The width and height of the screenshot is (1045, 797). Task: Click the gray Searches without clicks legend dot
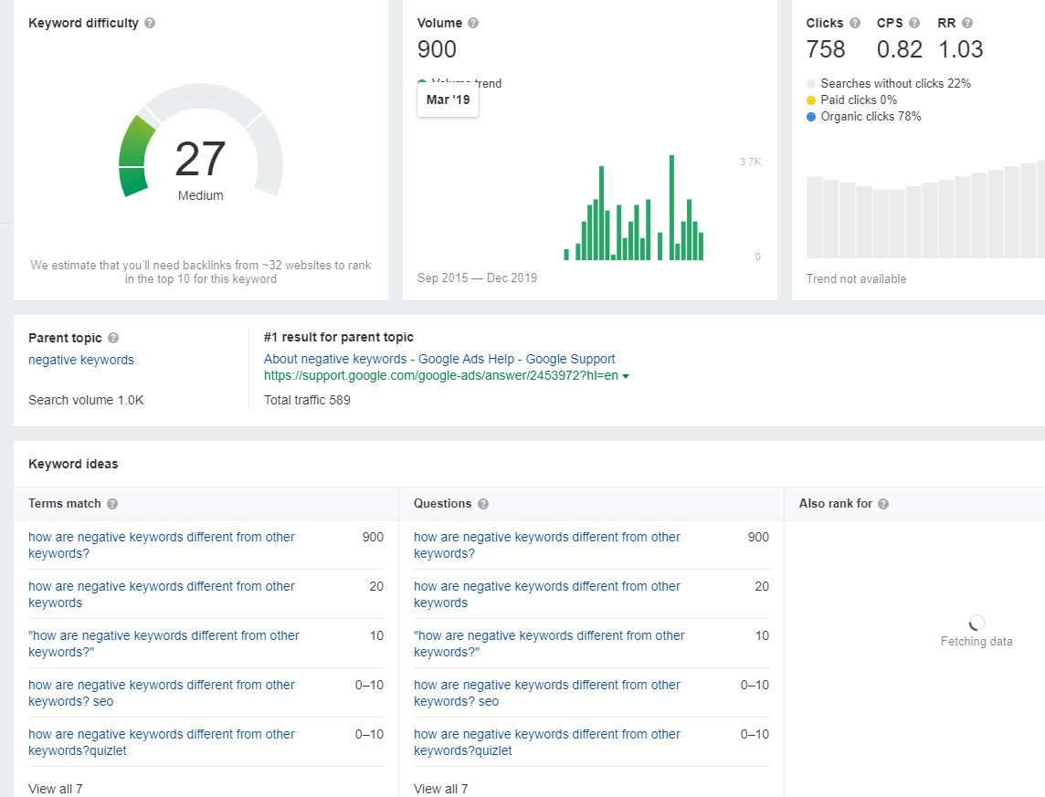tap(811, 84)
